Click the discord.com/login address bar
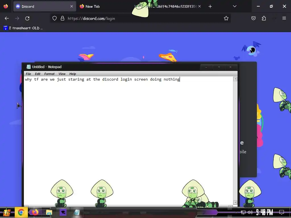The width and height of the screenshot is (291, 218). (141, 18)
